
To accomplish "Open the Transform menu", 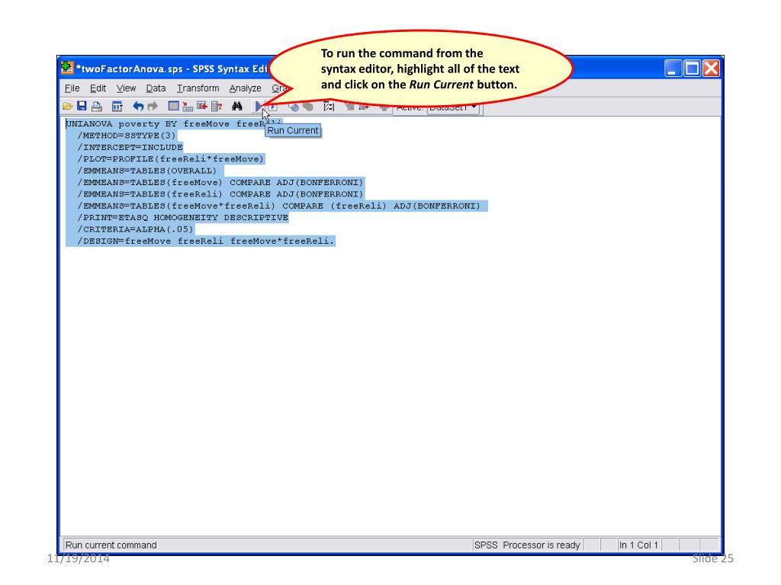I will pyautogui.click(x=198, y=88).
